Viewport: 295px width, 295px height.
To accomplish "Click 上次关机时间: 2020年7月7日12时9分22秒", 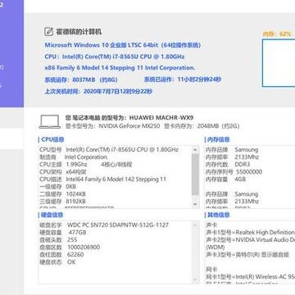I will 98,92.
